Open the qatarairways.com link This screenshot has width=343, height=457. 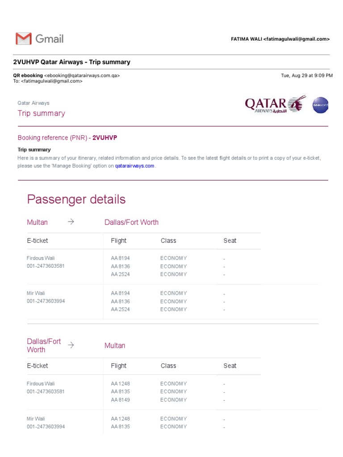134,166
